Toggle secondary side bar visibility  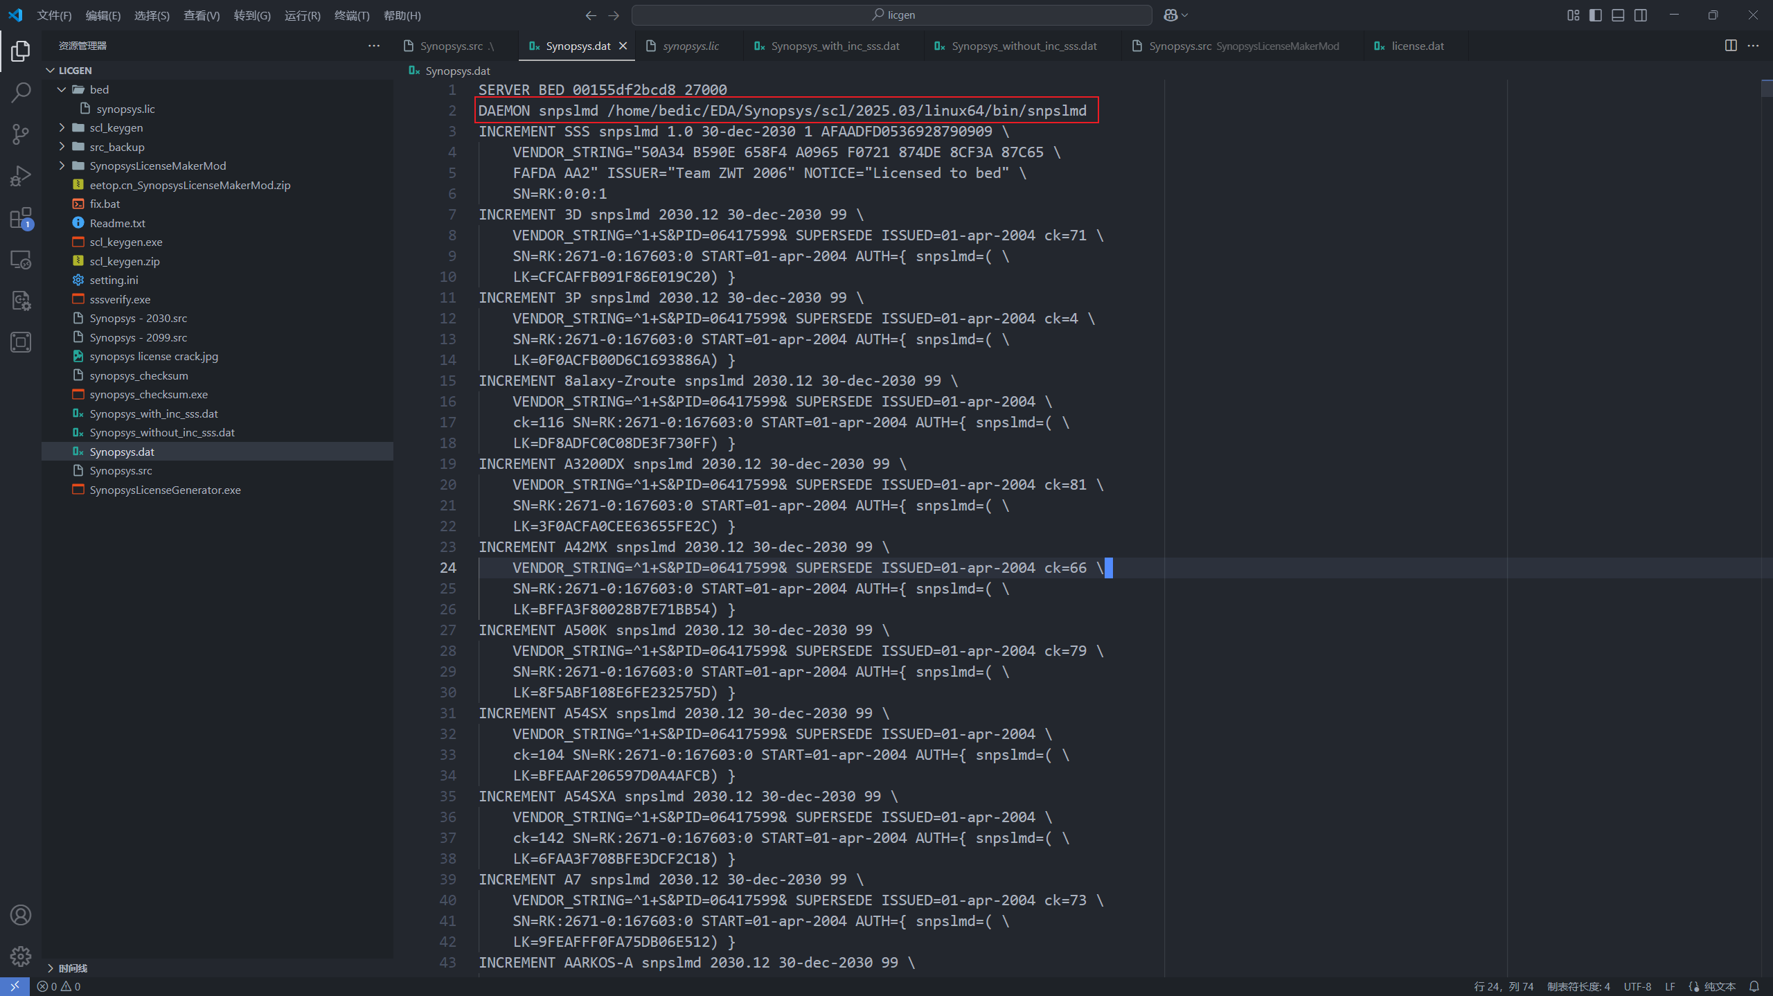click(x=1641, y=15)
